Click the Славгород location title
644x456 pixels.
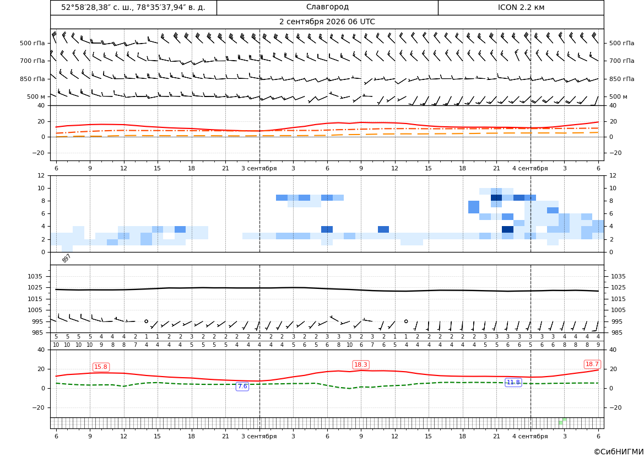point(327,7)
